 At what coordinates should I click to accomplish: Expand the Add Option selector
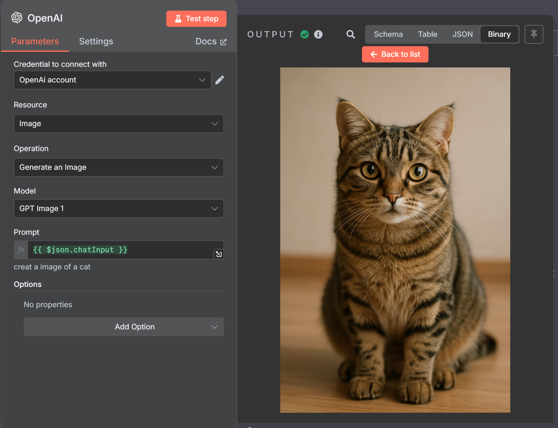[x=124, y=327]
